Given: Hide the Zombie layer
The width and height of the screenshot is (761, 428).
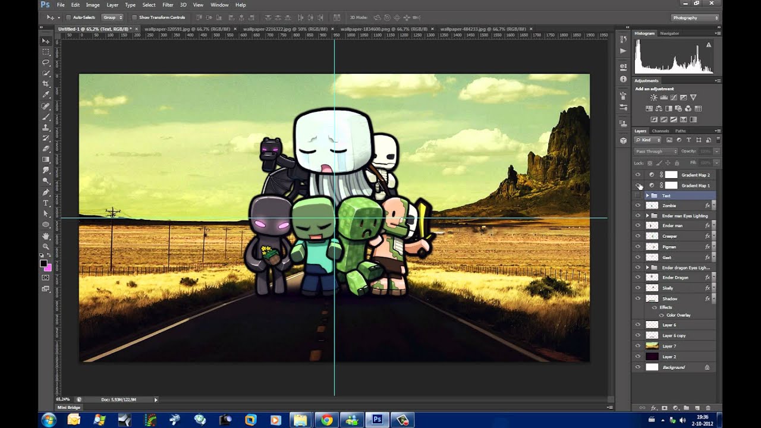Looking at the screenshot, I should click(638, 206).
